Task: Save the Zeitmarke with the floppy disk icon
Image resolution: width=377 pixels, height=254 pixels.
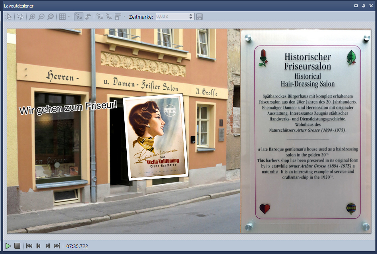Action: point(199,17)
